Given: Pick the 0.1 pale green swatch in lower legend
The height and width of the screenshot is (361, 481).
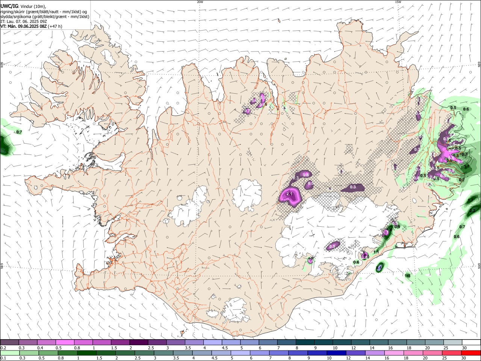Looking at the screenshot, I should pyautogui.click(x=9, y=353).
